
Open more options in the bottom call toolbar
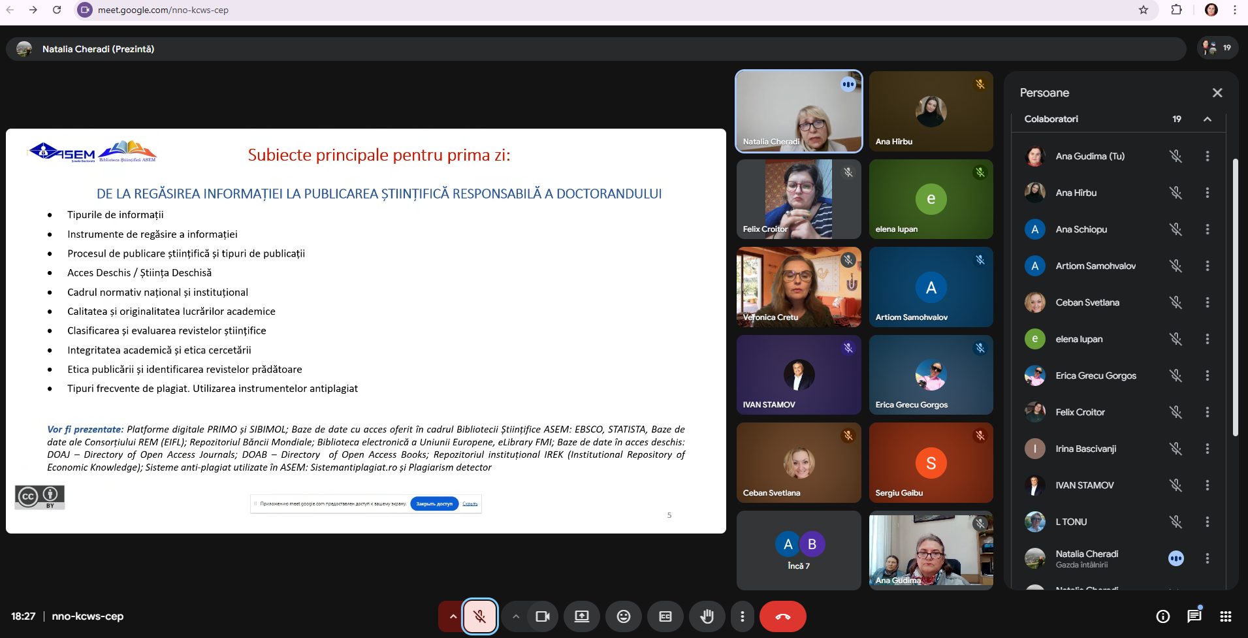click(x=742, y=616)
